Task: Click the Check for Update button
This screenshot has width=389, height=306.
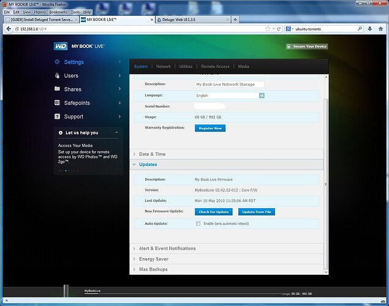Action: pos(214,212)
